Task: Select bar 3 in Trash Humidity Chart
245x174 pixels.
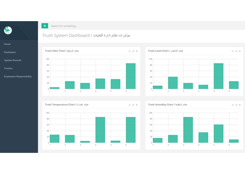Action: (x=188, y=130)
